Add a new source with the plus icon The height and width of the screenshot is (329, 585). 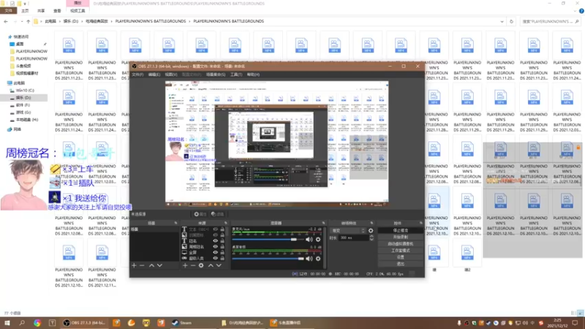click(185, 265)
